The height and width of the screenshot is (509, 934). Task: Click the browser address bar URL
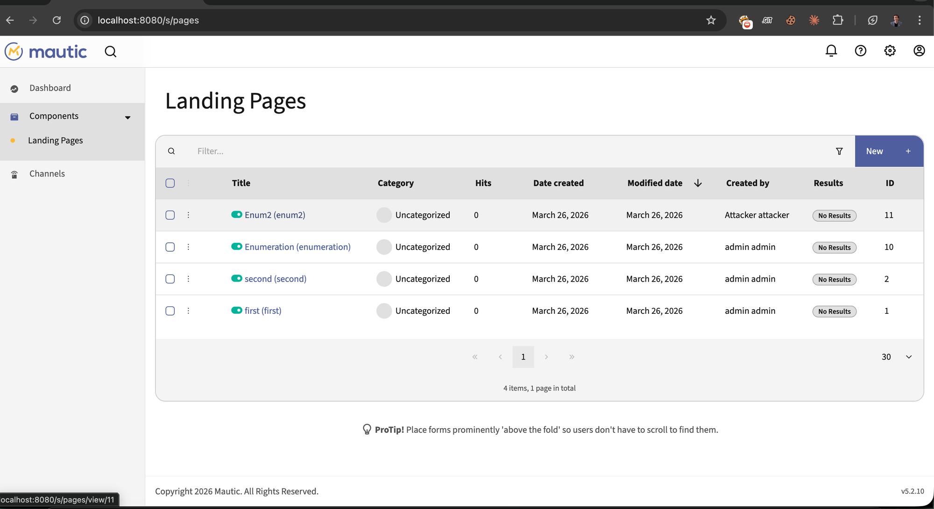(x=148, y=20)
